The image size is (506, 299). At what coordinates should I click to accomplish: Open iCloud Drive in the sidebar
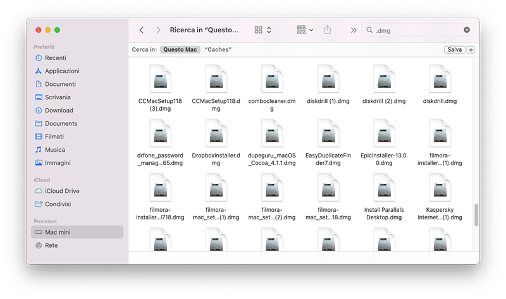pos(77,191)
